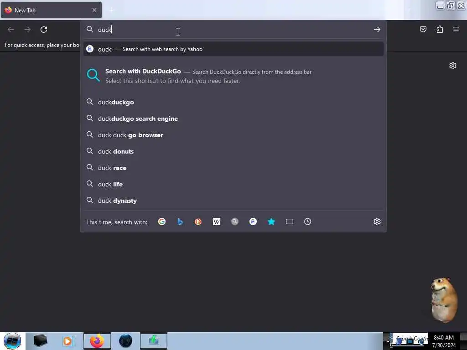Image resolution: width=467 pixels, height=350 pixels.
Task: Search Bookmarks with the star icon
Action: [271, 221]
